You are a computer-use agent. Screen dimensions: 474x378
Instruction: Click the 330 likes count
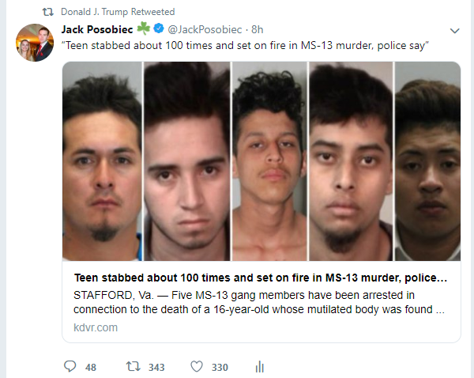[220, 367]
